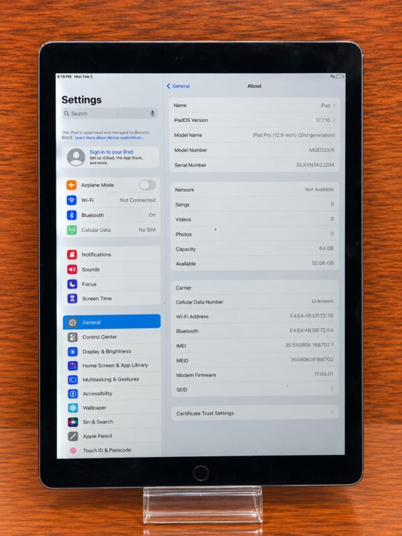This screenshot has width=402, height=536.
Task: Tap the Songs count row
Action: click(255, 204)
